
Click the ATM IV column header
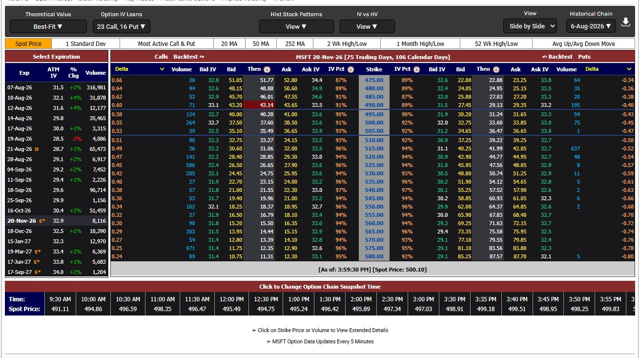(x=53, y=72)
